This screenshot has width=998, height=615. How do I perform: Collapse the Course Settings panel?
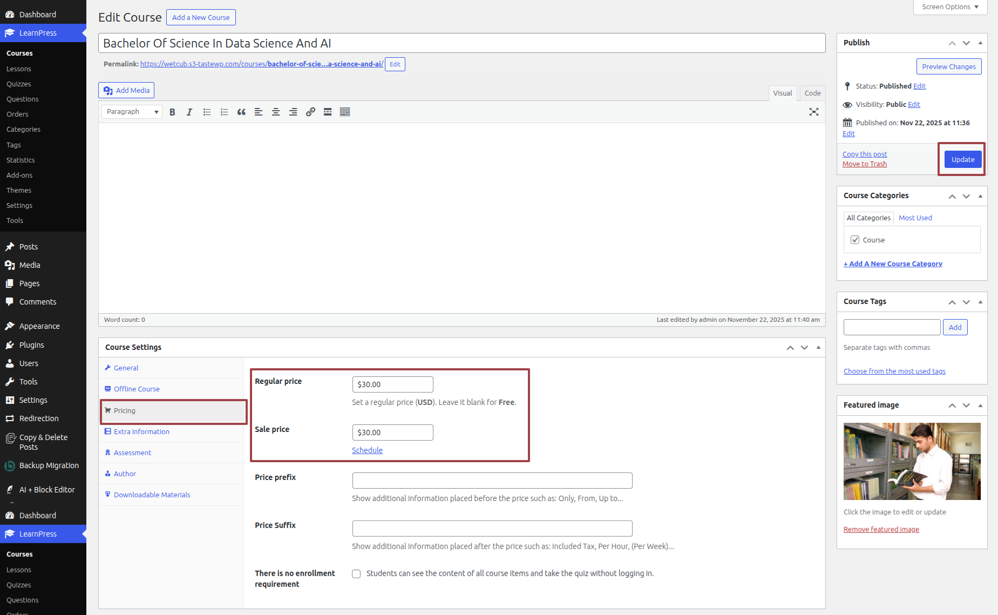click(818, 347)
